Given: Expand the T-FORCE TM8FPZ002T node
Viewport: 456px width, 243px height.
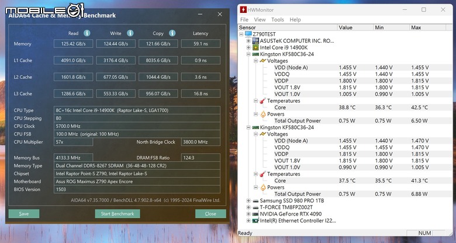Looking at the screenshot, I should [248, 207].
